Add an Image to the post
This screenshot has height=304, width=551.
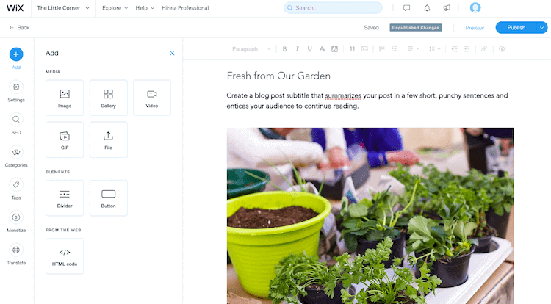65,98
